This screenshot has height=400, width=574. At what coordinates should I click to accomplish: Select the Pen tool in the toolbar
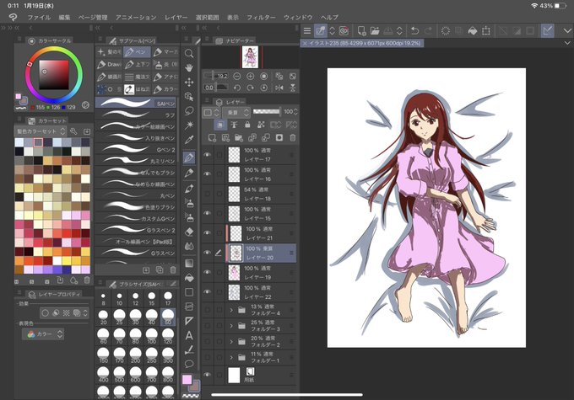189,157
